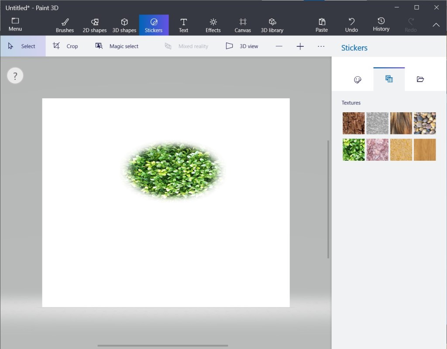
Task: Switch to the custom stickers folder tab
Action: 420,79
